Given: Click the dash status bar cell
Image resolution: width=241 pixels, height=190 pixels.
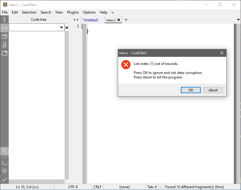Looking at the screenshot, I should 161,187.
